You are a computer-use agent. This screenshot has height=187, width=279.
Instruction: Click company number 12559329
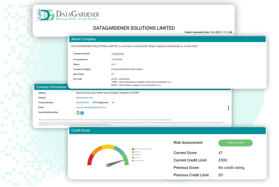click(x=117, y=54)
